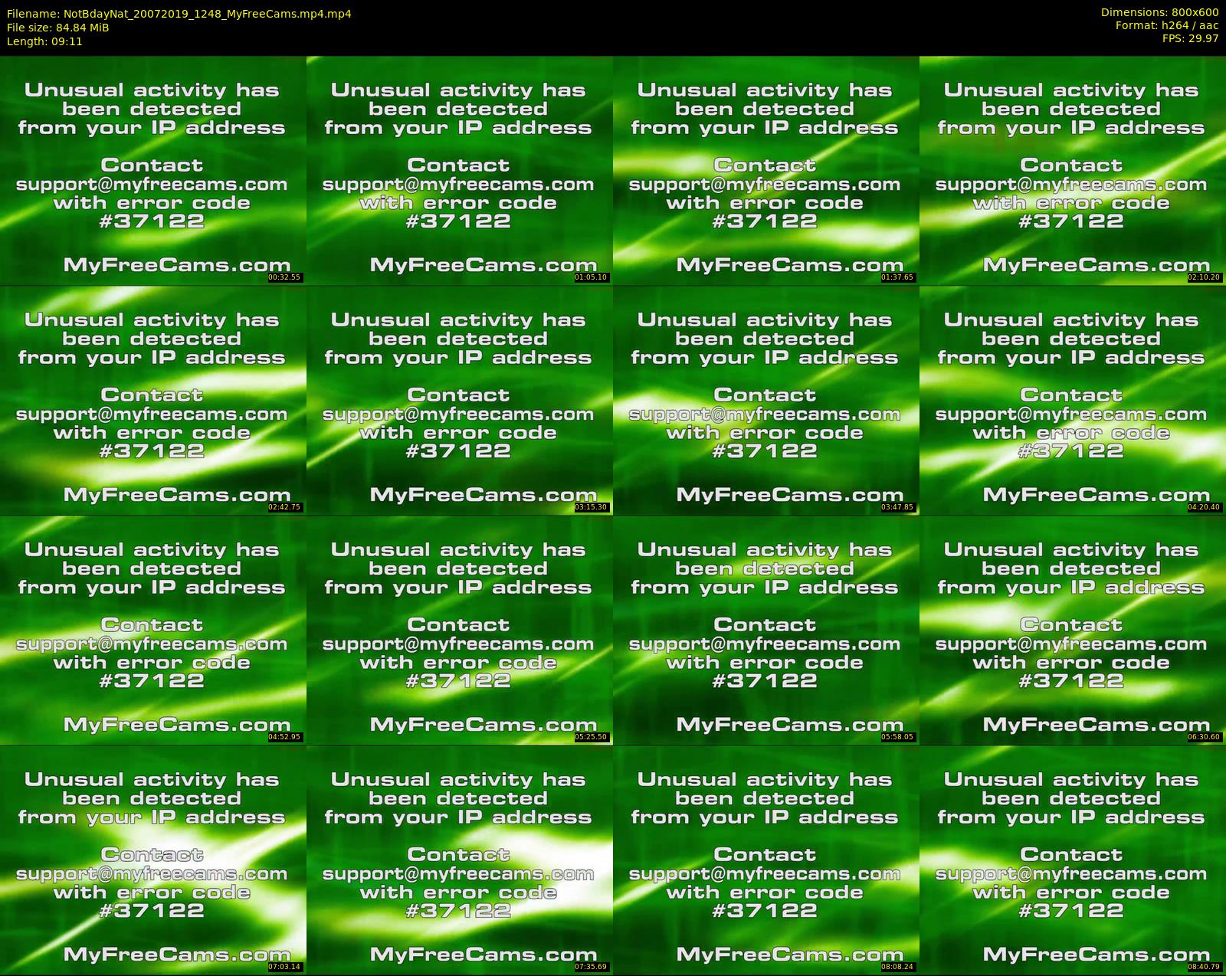Image resolution: width=1226 pixels, height=976 pixels.
Task: Pick the thumbnail timestamped 04:52.95
Action: (152, 630)
